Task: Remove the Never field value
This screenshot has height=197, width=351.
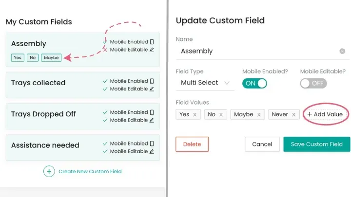Action: 293,115
